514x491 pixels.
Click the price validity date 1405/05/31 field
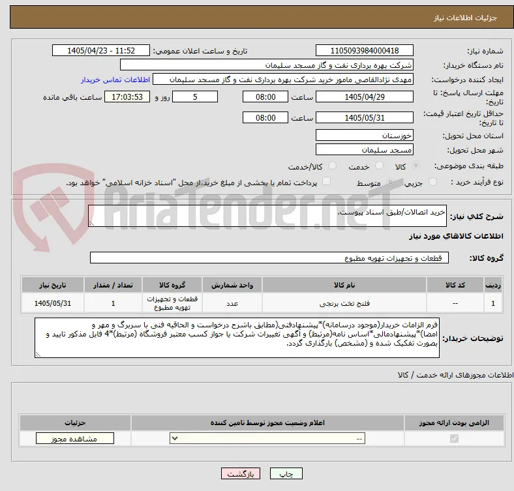pos(364,117)
